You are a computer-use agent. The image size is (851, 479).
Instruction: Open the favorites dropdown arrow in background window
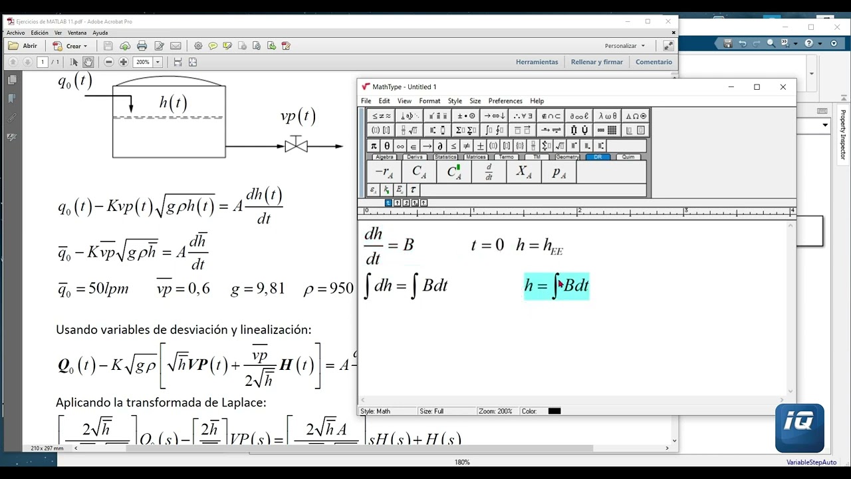[796, 43]
